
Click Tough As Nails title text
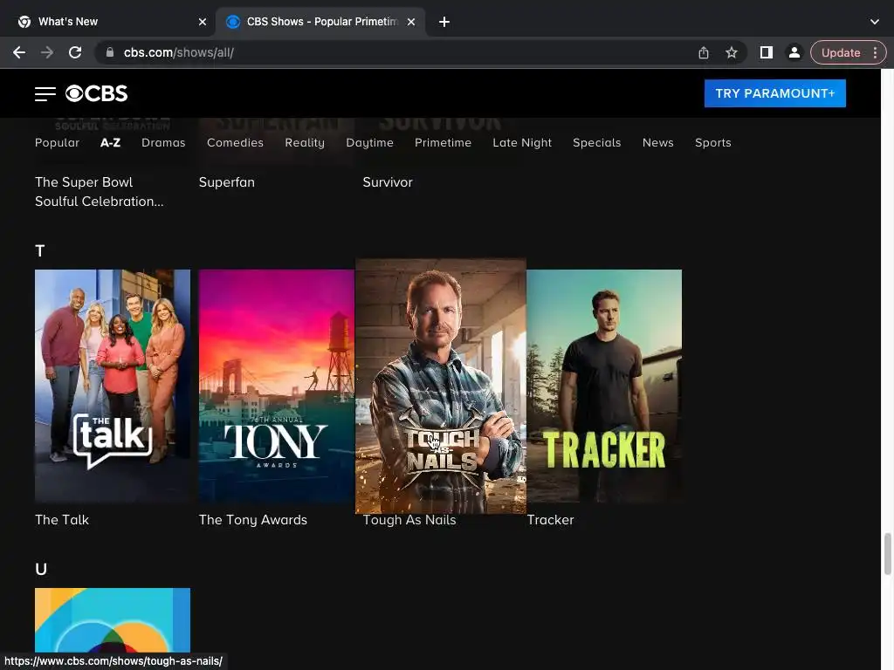[409, 520]
